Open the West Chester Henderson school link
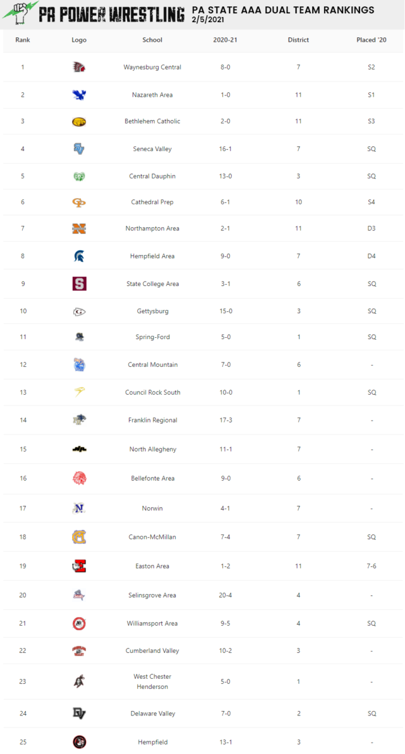The image size is (405, 754). tap(153, 681)
